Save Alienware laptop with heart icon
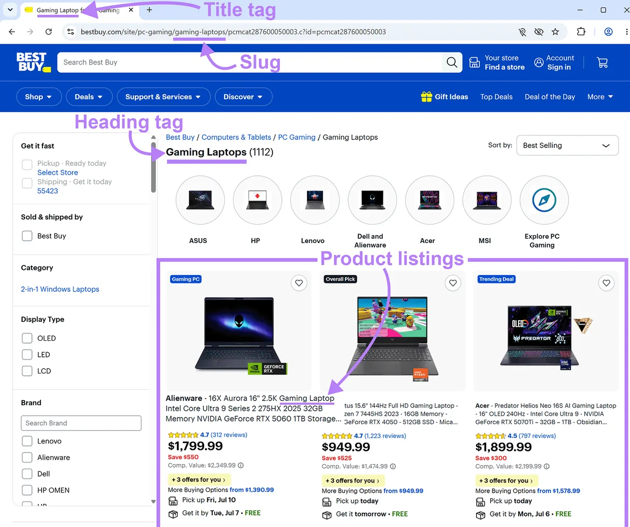The image size is (630, 527). [x=299, y=283]
